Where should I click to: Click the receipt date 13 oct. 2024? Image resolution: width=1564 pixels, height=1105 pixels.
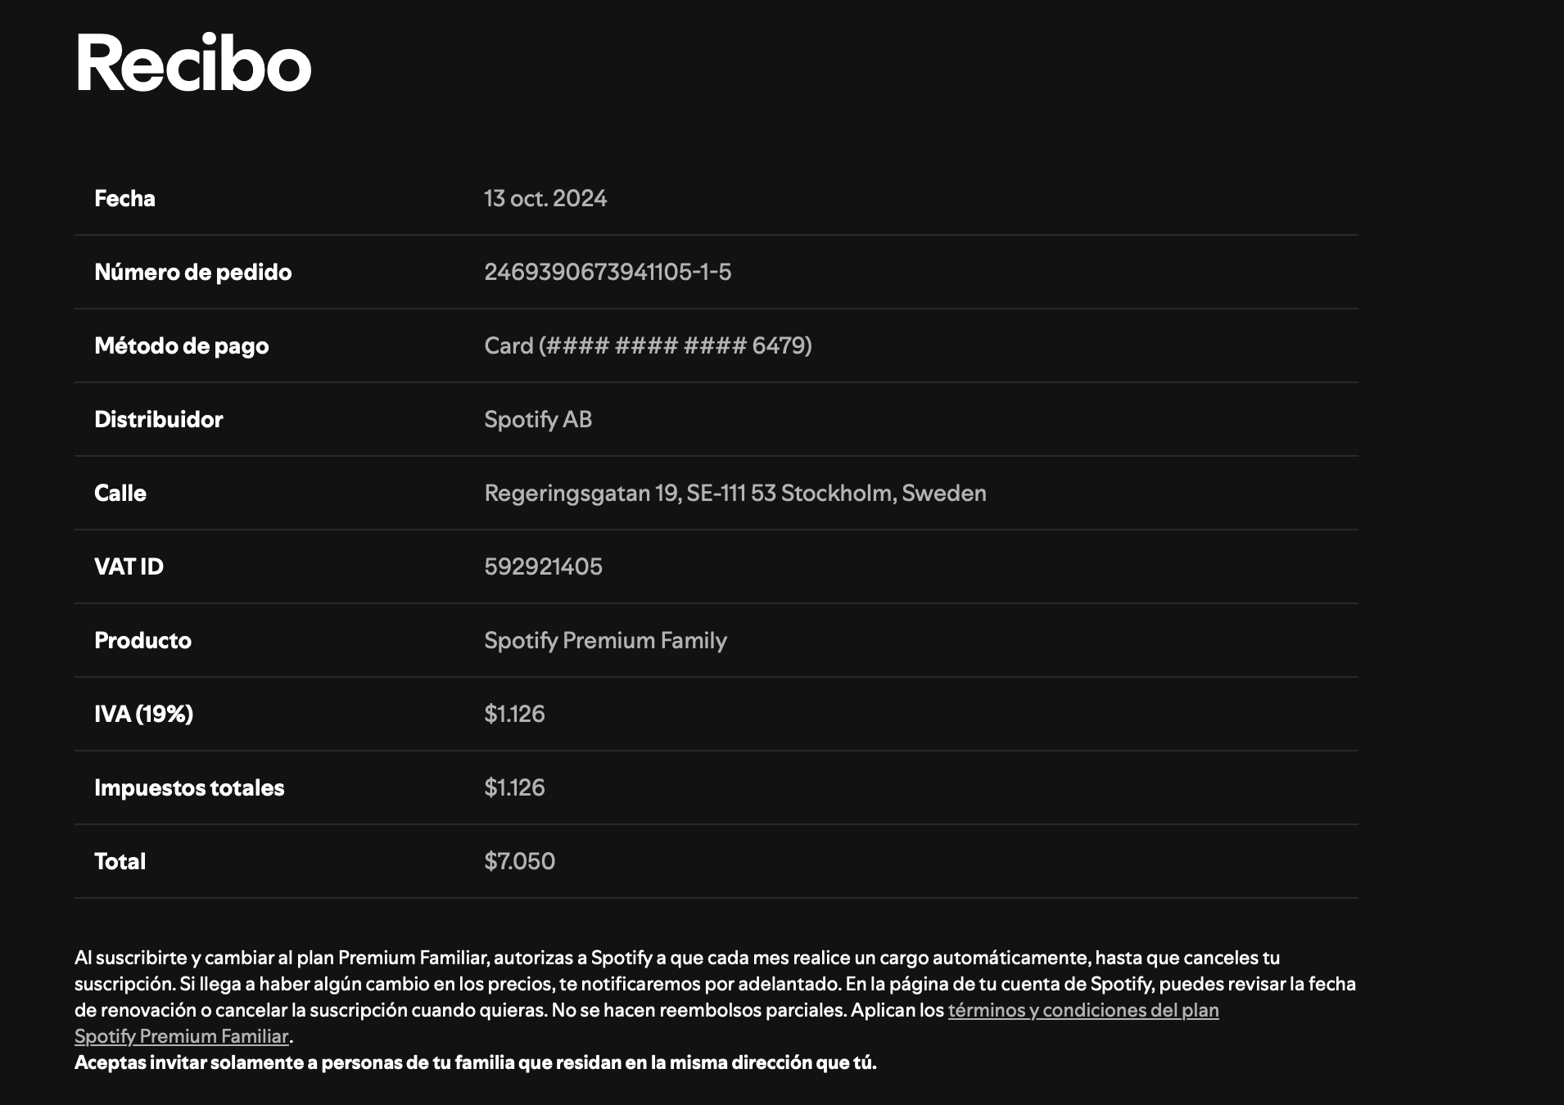pyautogui.click(x=545, y=198)
